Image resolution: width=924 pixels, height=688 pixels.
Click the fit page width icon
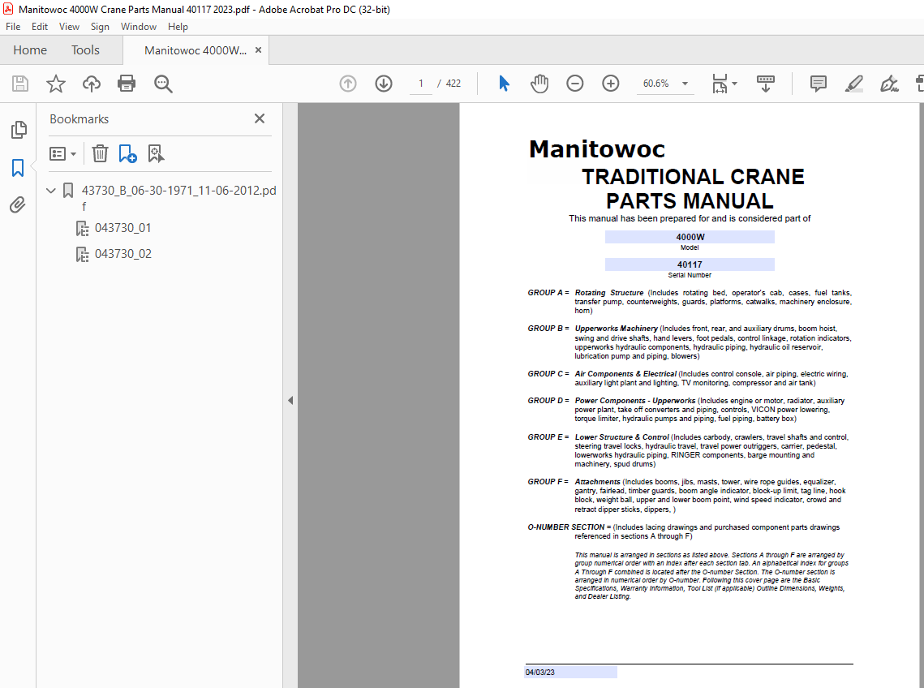click(720, 84)
